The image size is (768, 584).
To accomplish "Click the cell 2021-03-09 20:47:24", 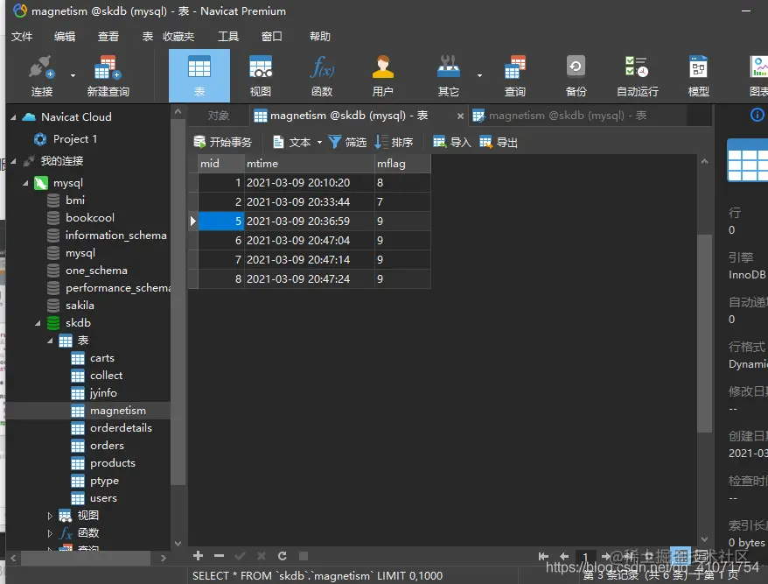I will pos(310,279).
